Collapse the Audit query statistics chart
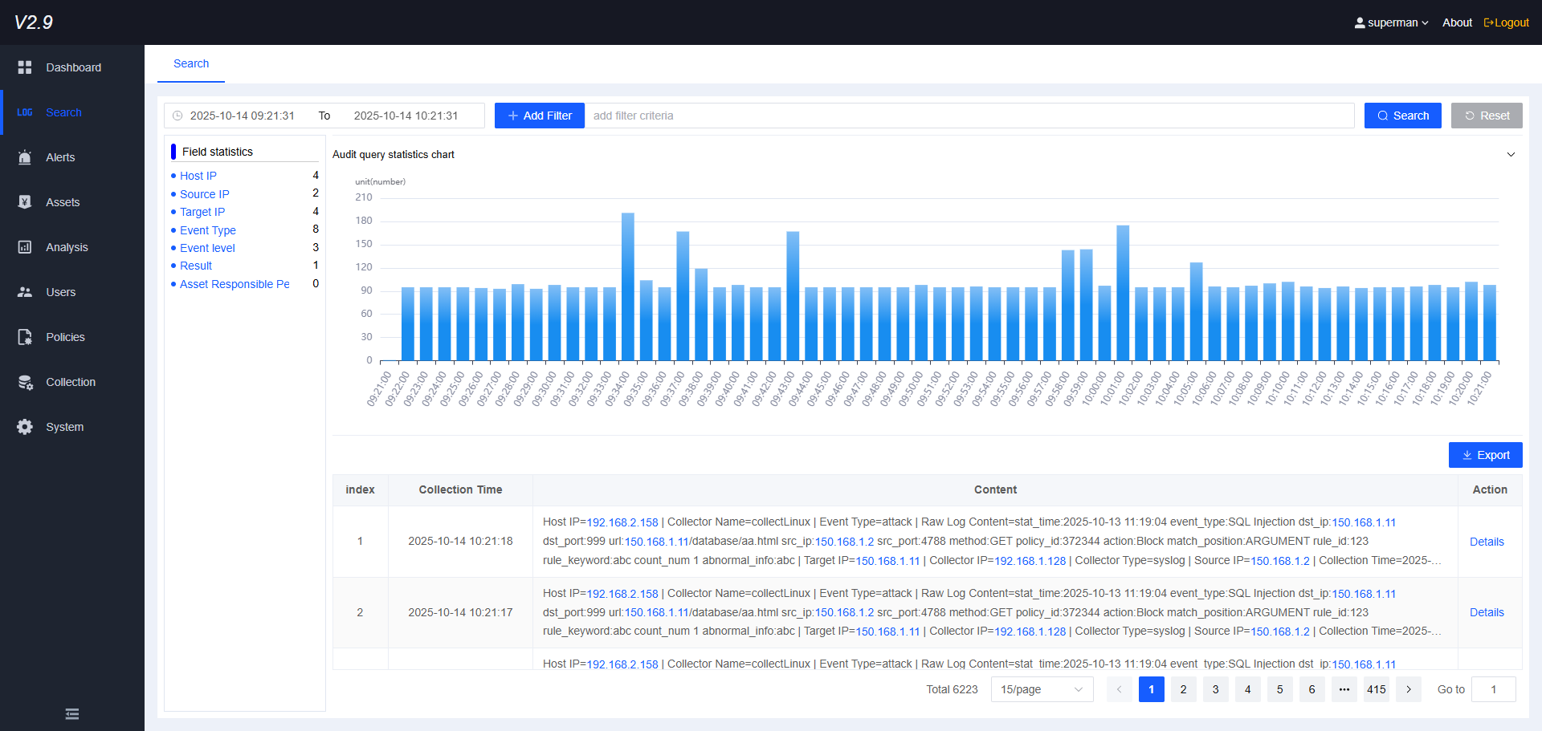 (1511, 154)
